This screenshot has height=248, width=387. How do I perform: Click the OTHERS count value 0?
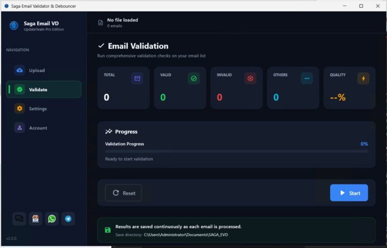(x=276, y=97)
